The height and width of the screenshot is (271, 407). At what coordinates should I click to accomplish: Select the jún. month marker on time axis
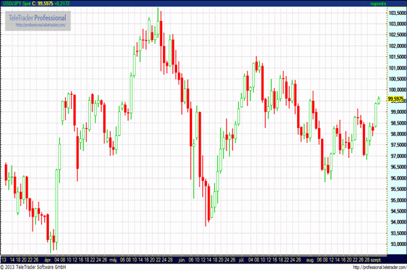point(181,259)
